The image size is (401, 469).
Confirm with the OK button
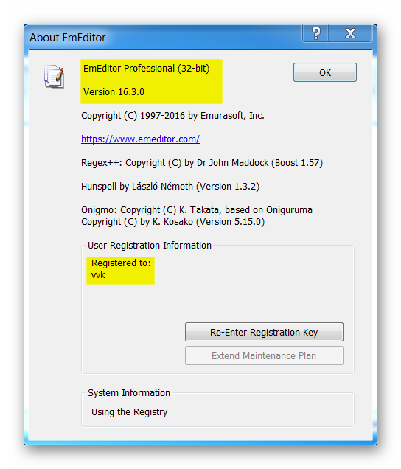tap(325, 72)
